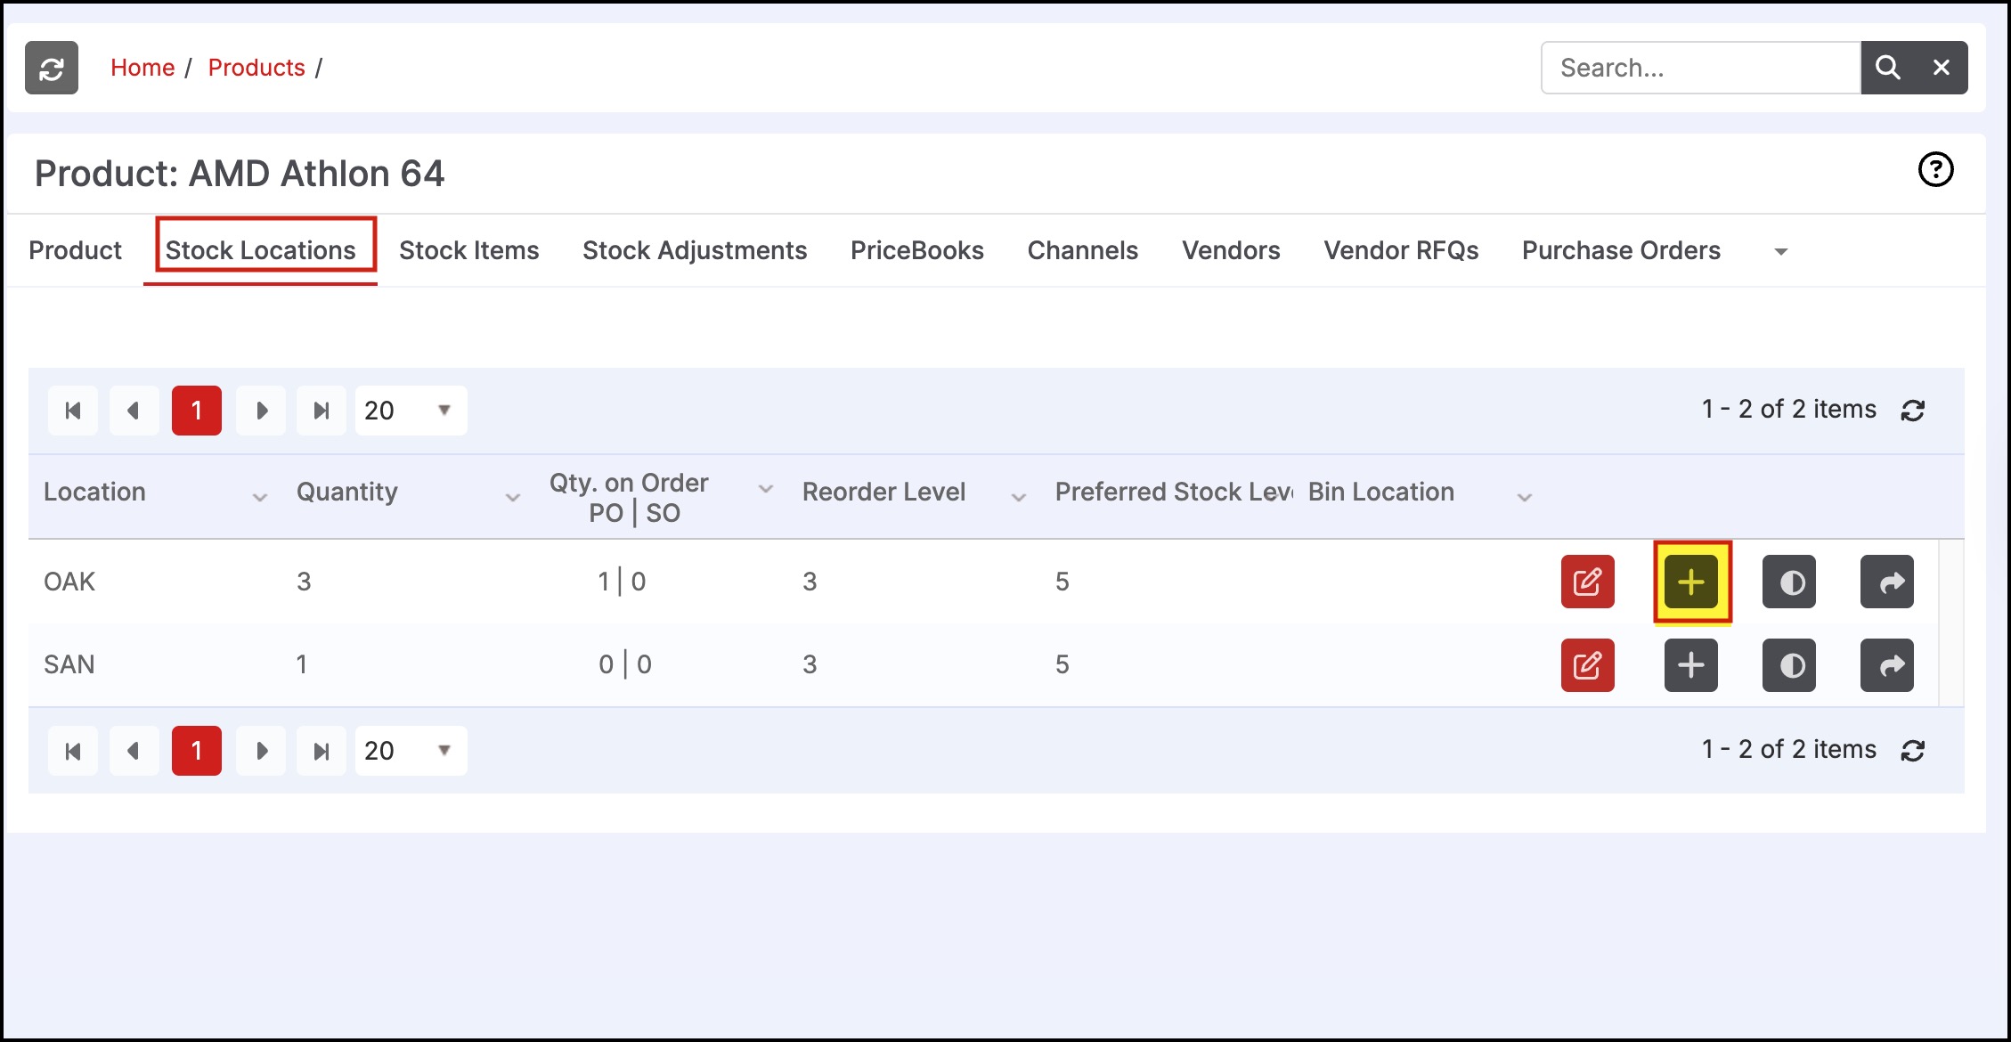Switch to the Vendors tab

[x=1231, y=250]
